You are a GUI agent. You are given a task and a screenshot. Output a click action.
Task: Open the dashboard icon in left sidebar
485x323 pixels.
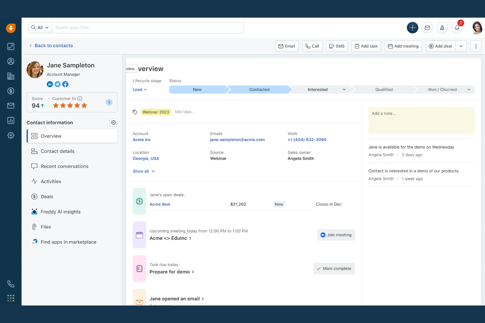pyautogui.click(x=11, y=46)
